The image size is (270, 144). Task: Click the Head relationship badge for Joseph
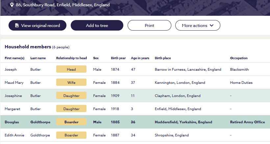point(71,69)
